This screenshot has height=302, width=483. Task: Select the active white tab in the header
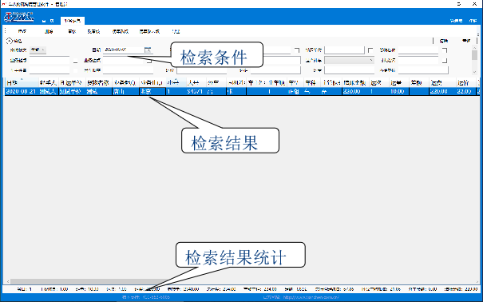click(73, 21)
